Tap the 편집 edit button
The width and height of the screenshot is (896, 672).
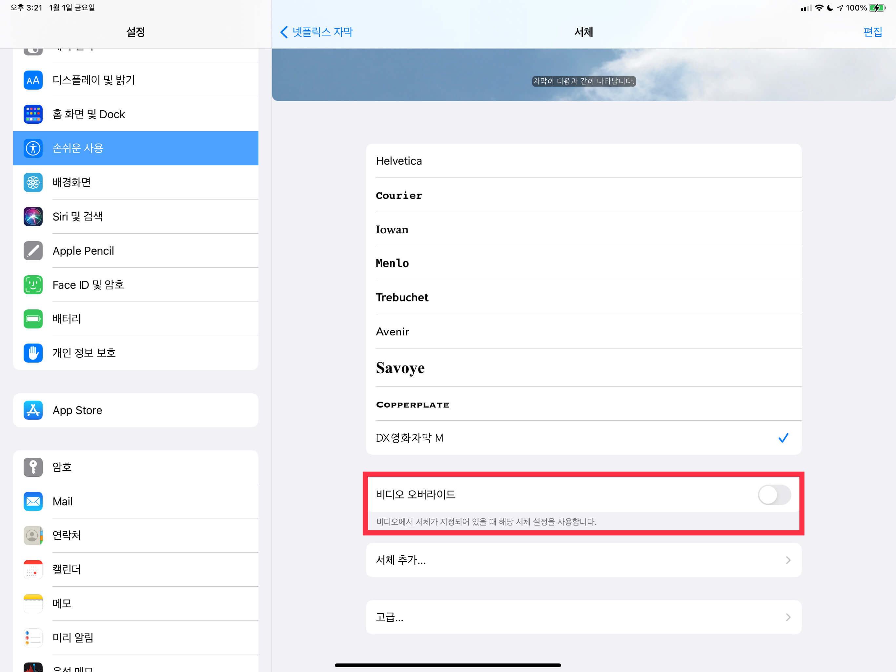[872, 32]
